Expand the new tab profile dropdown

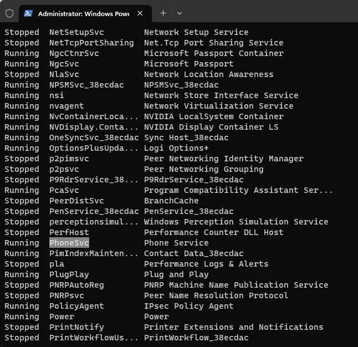179,13
